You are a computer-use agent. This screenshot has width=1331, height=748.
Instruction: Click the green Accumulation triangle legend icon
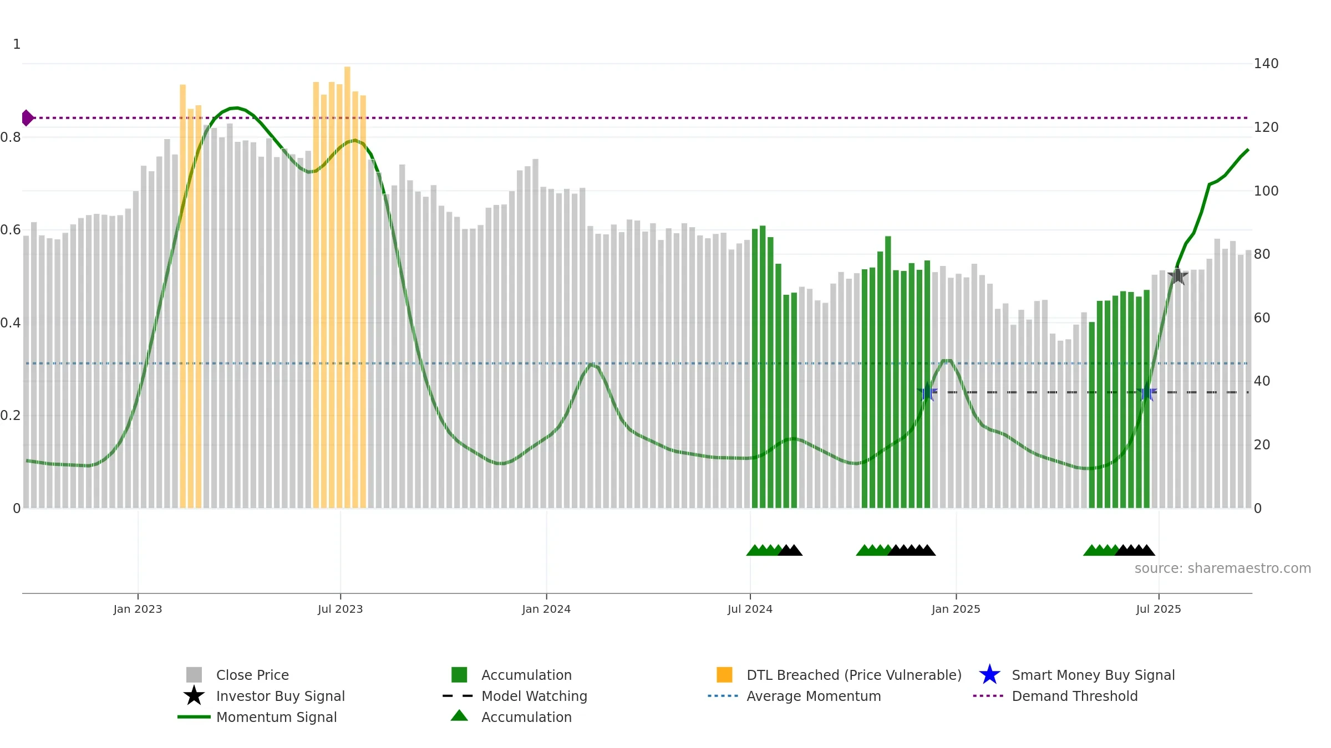tap(459, 716)
